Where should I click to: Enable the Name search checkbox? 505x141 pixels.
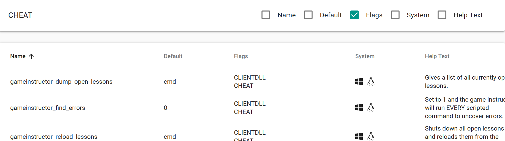tap(266, 15)
